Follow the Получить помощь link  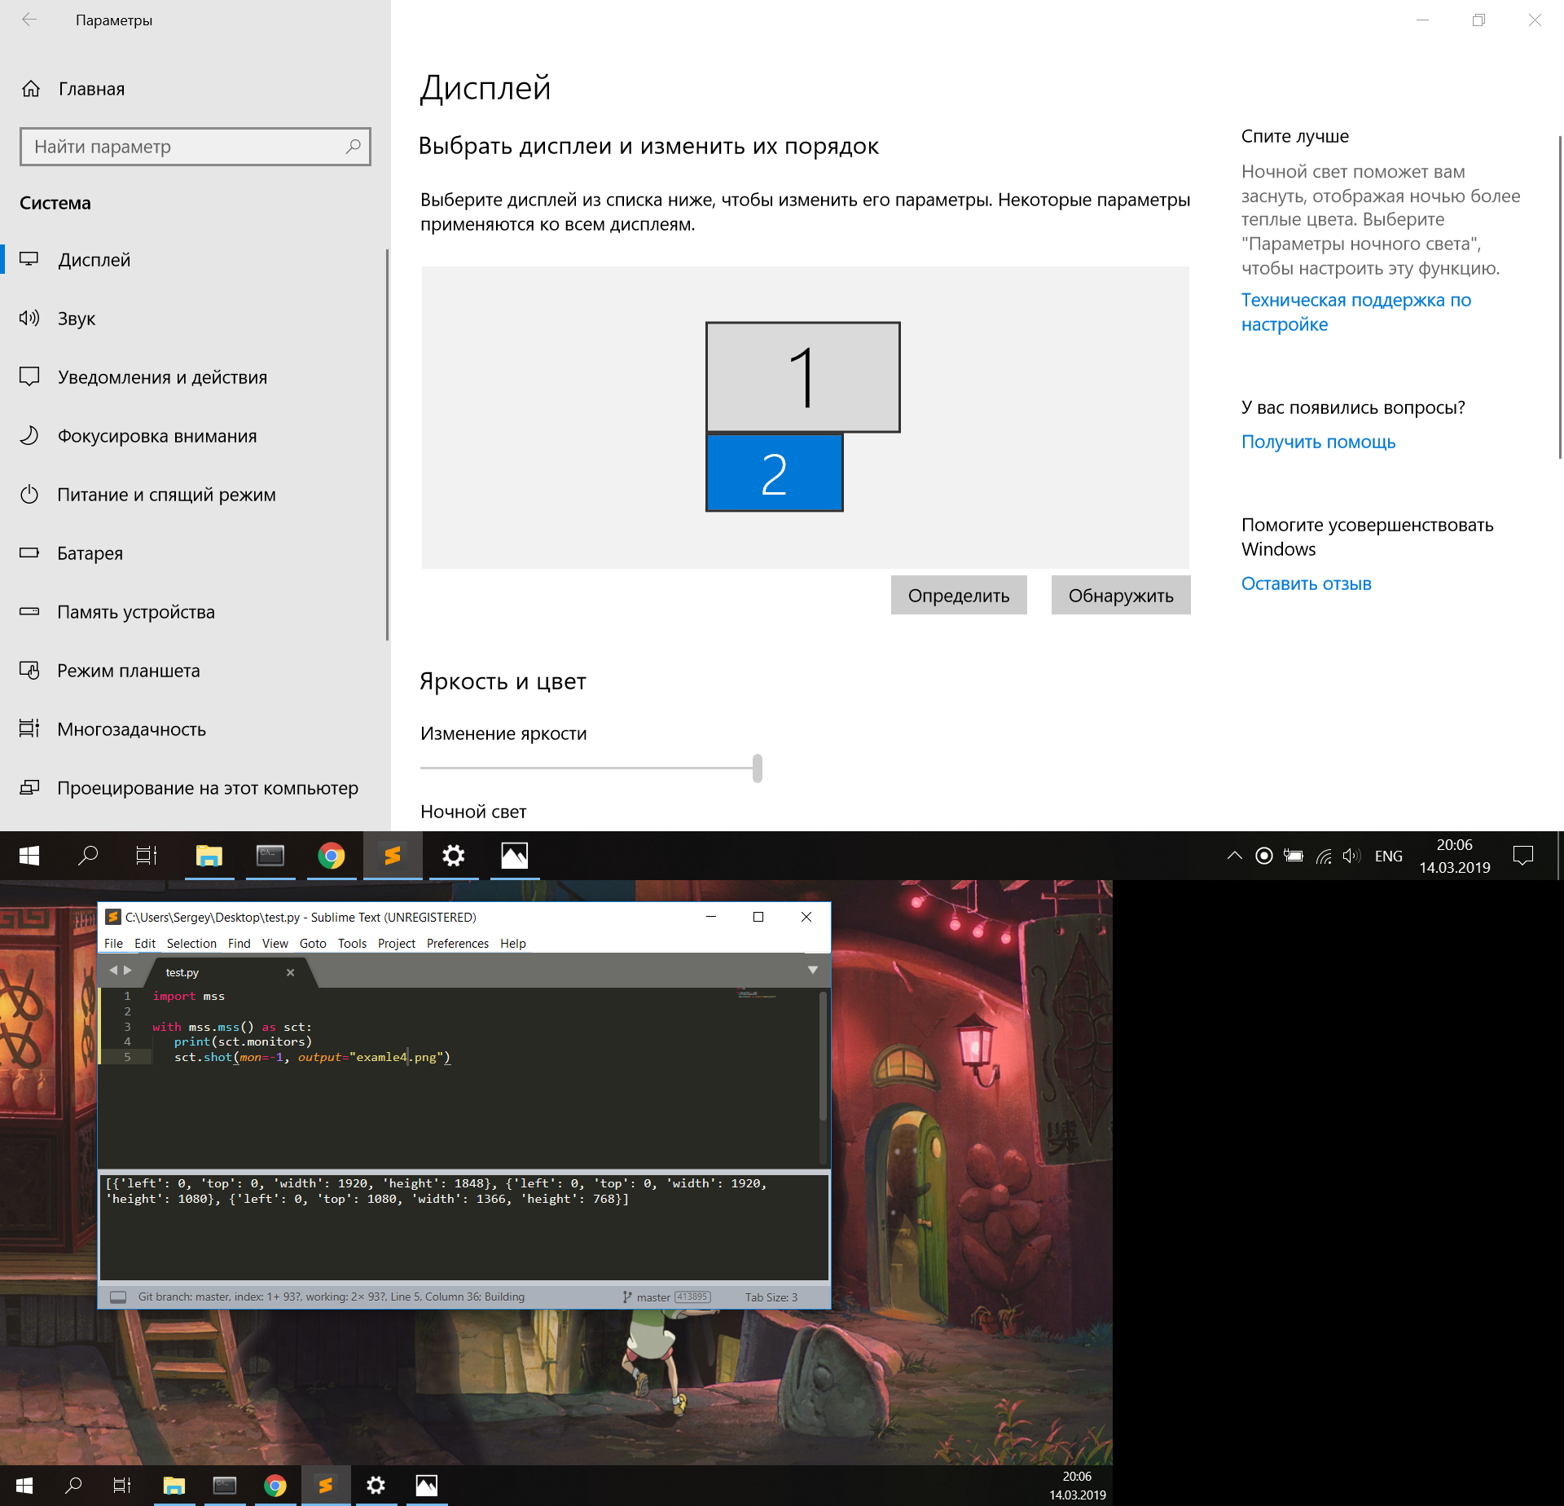coord(1317,441)
